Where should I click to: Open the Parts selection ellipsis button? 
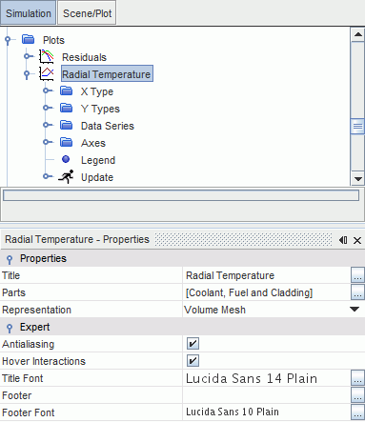(357, 292)
